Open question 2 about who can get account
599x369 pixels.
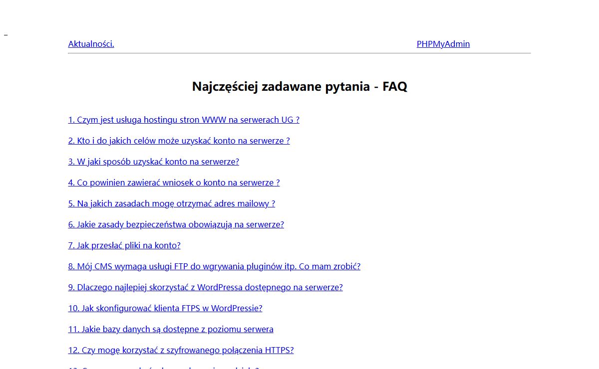[x=179, y=141]
